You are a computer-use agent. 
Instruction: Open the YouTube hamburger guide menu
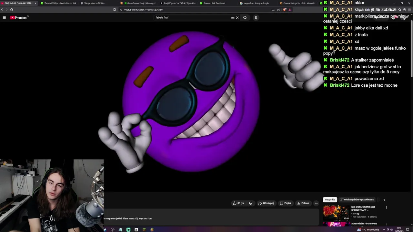tap(4, 18)
